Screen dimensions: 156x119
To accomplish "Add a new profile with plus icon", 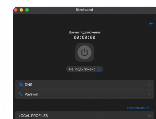I will click(151, 24).
